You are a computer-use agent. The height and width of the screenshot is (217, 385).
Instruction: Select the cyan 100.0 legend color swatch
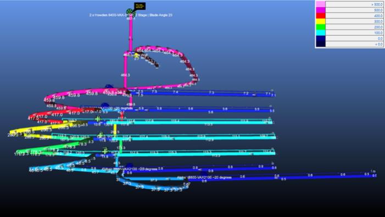click(x=321, y=32)
